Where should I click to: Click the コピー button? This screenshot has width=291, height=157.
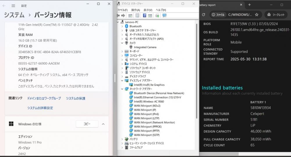[87, 124]
